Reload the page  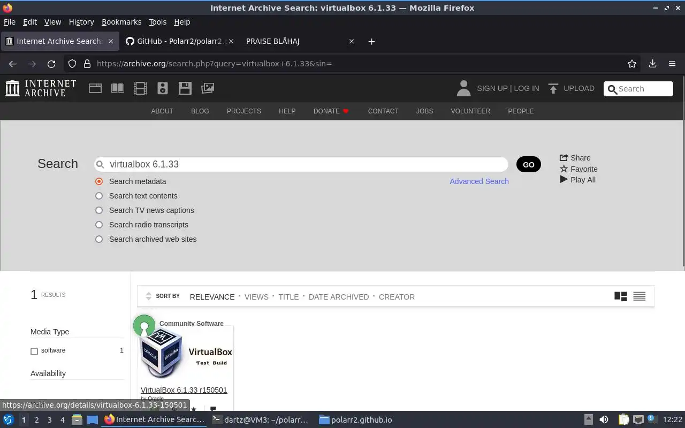51,64
